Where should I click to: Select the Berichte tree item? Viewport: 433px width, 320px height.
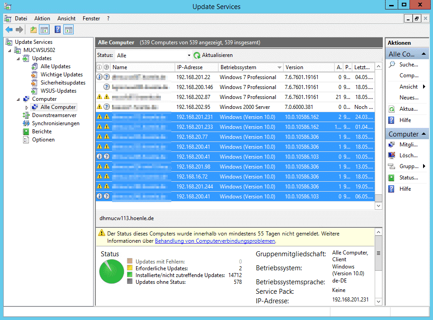tap(42, 132)
